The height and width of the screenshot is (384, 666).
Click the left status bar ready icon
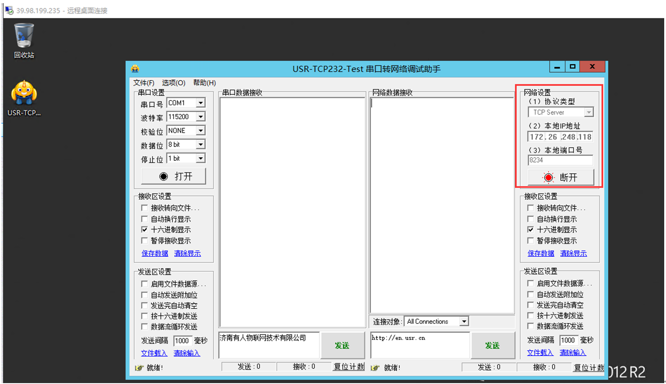139,368
